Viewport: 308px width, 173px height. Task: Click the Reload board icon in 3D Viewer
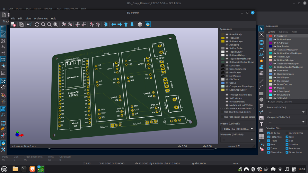(37, 25)
